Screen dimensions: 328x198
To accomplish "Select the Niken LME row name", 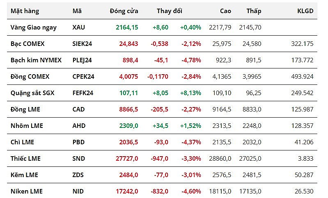I will (x=27, y=191).
